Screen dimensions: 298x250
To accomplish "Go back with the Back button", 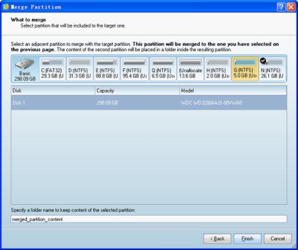I will coord(217,239).
